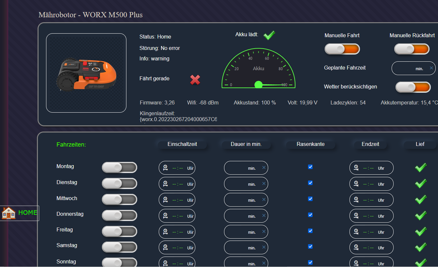
Task: Clear Montag Dauer field with its X
Action: (x=264, y=167)
